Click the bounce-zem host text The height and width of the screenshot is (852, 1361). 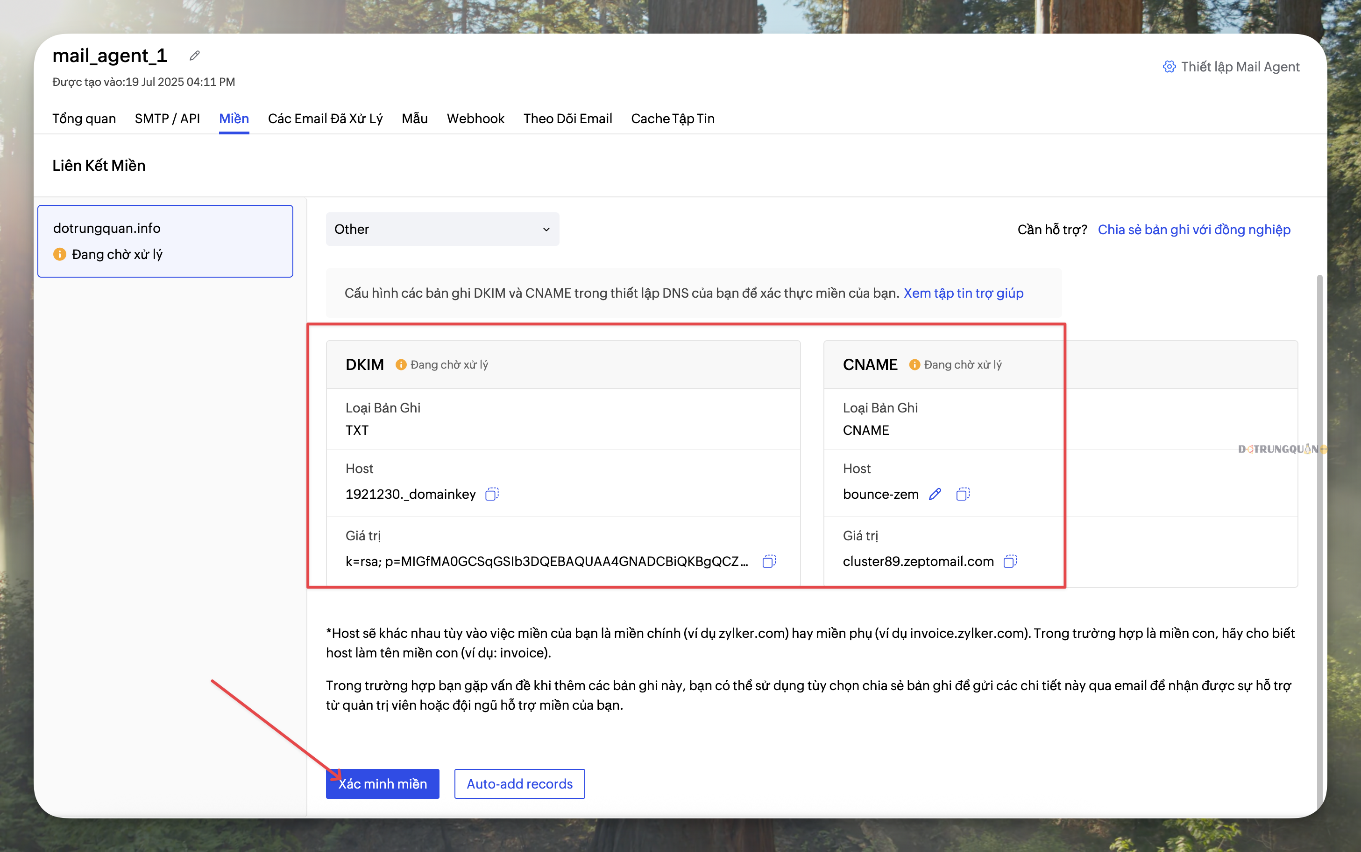[880, 494]
